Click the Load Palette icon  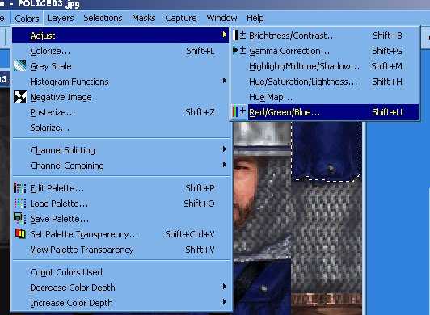click(x=19, y=204)
